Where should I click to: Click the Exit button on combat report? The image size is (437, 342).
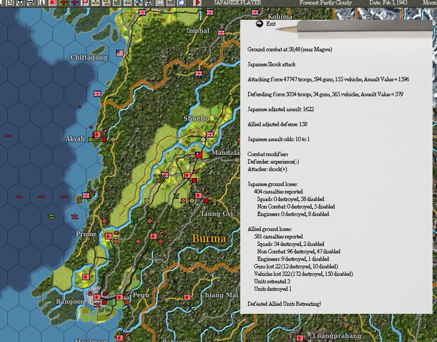point(265,24)
